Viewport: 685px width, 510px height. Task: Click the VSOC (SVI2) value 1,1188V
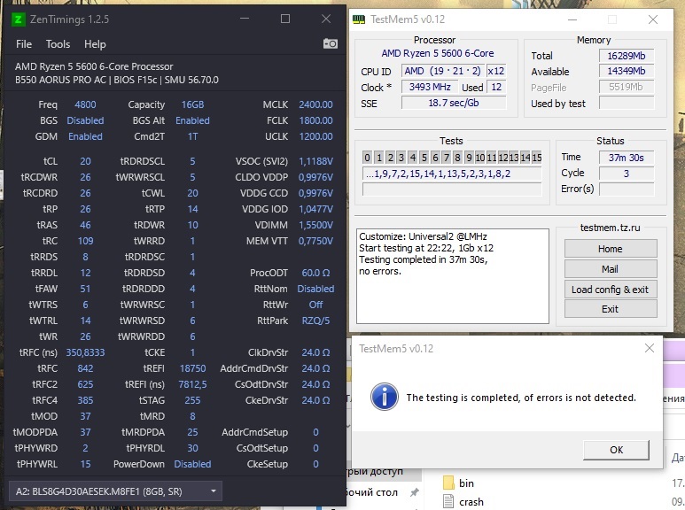tap(315, 161)
